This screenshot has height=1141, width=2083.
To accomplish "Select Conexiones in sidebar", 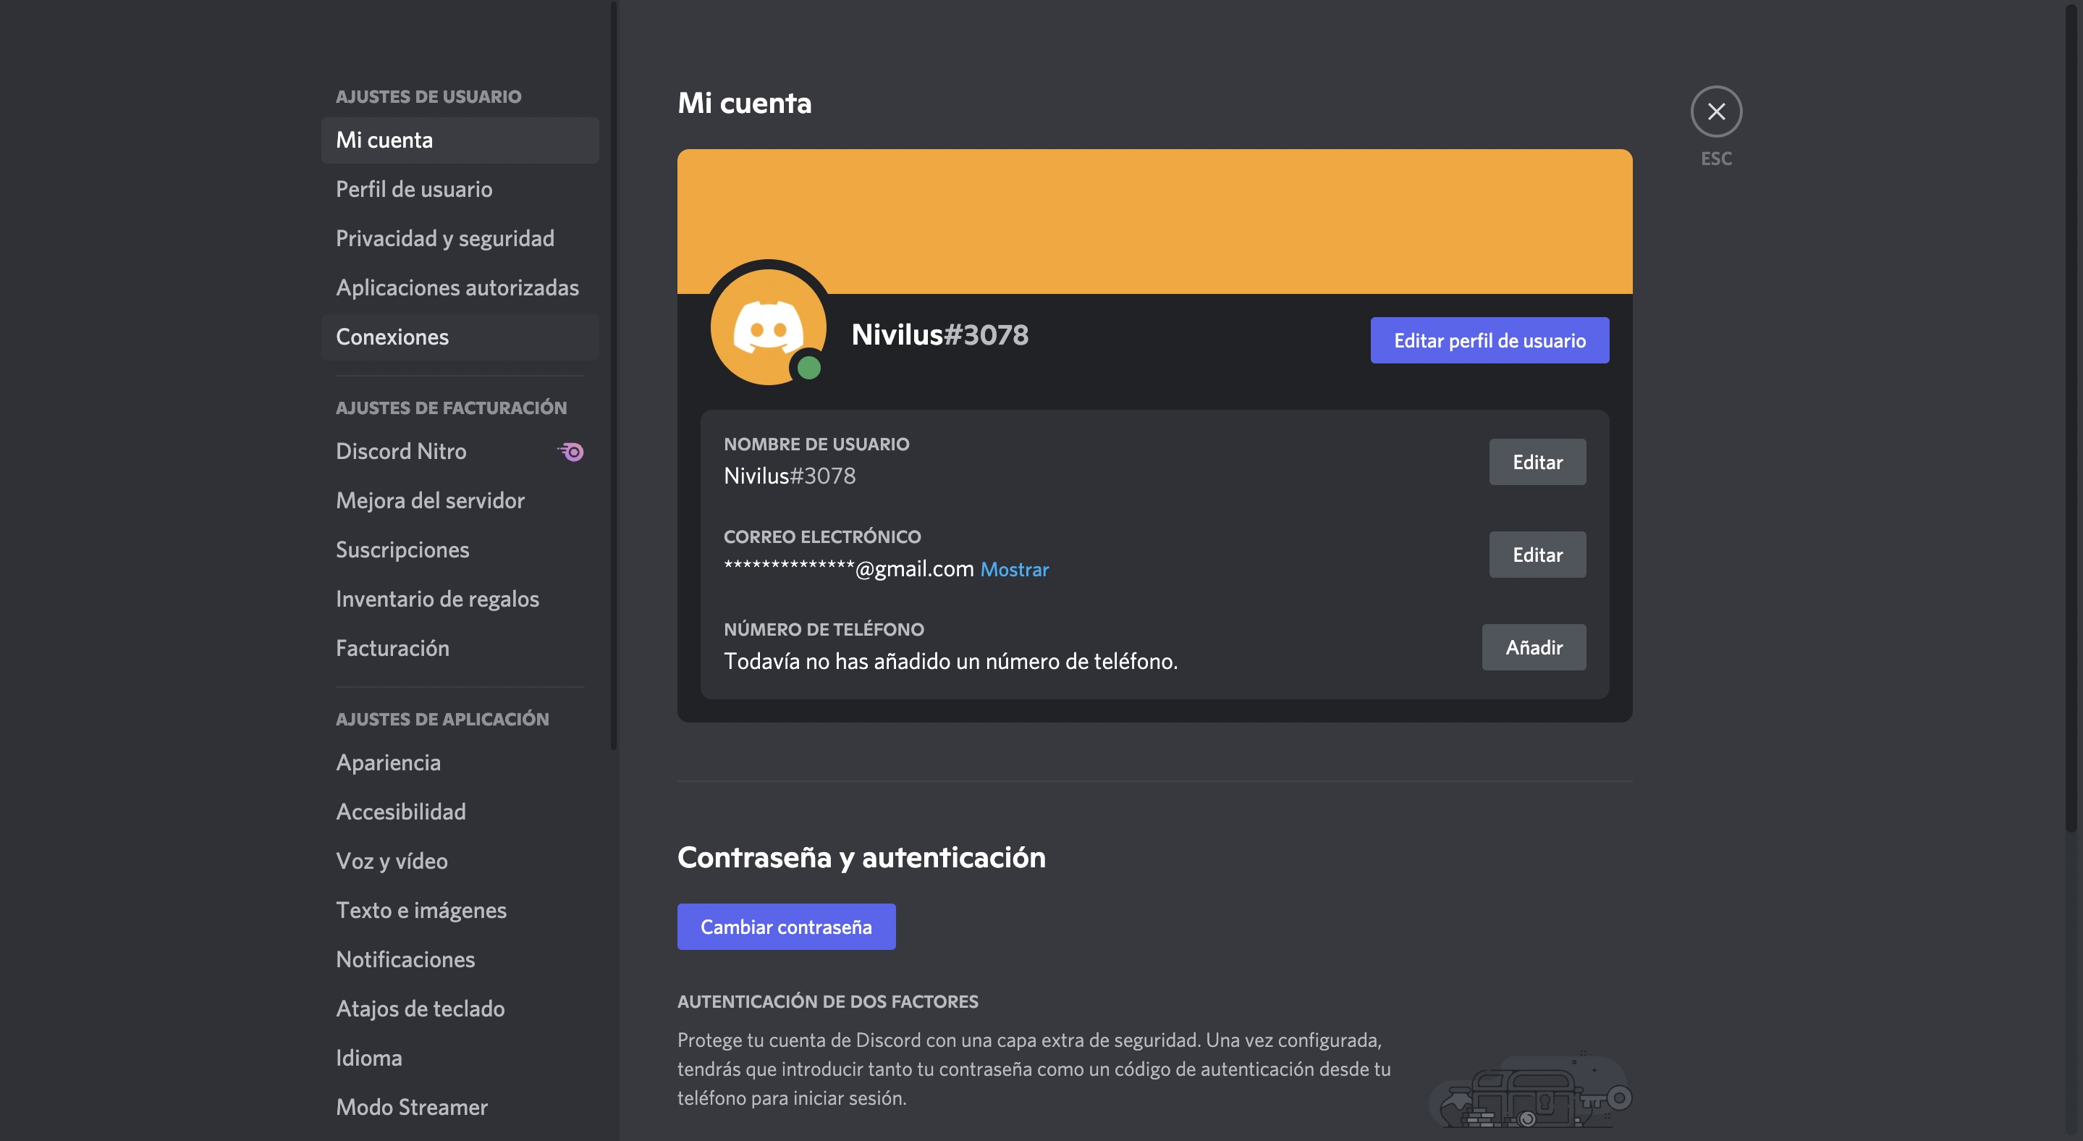I will click(392, 337).
